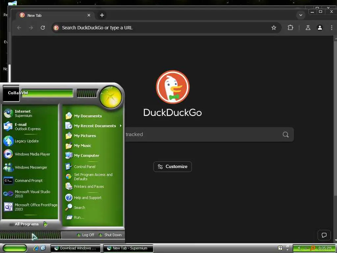Select the New Tab browser tab
Screen dimensions: 337x253
[x=55, y=15]
